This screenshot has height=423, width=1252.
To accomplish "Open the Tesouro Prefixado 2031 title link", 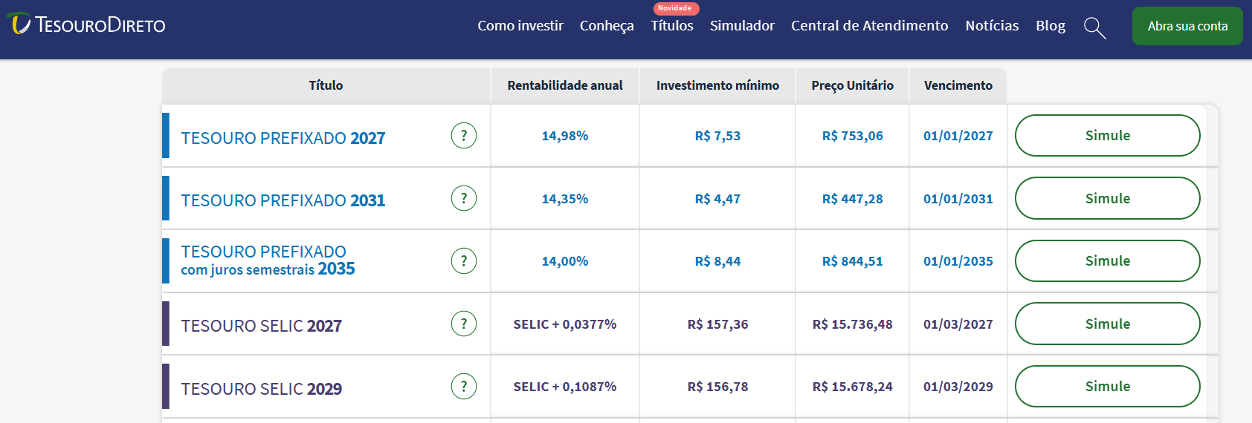I will [x=283, y=200].
